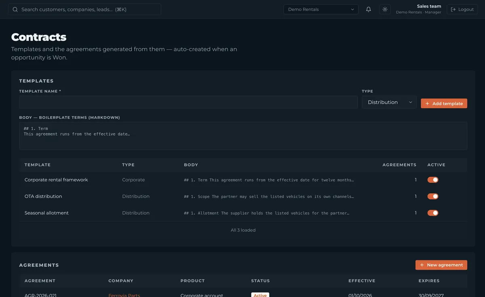
Task: Toggle active switch for OTA distribution
Action: 433,197
